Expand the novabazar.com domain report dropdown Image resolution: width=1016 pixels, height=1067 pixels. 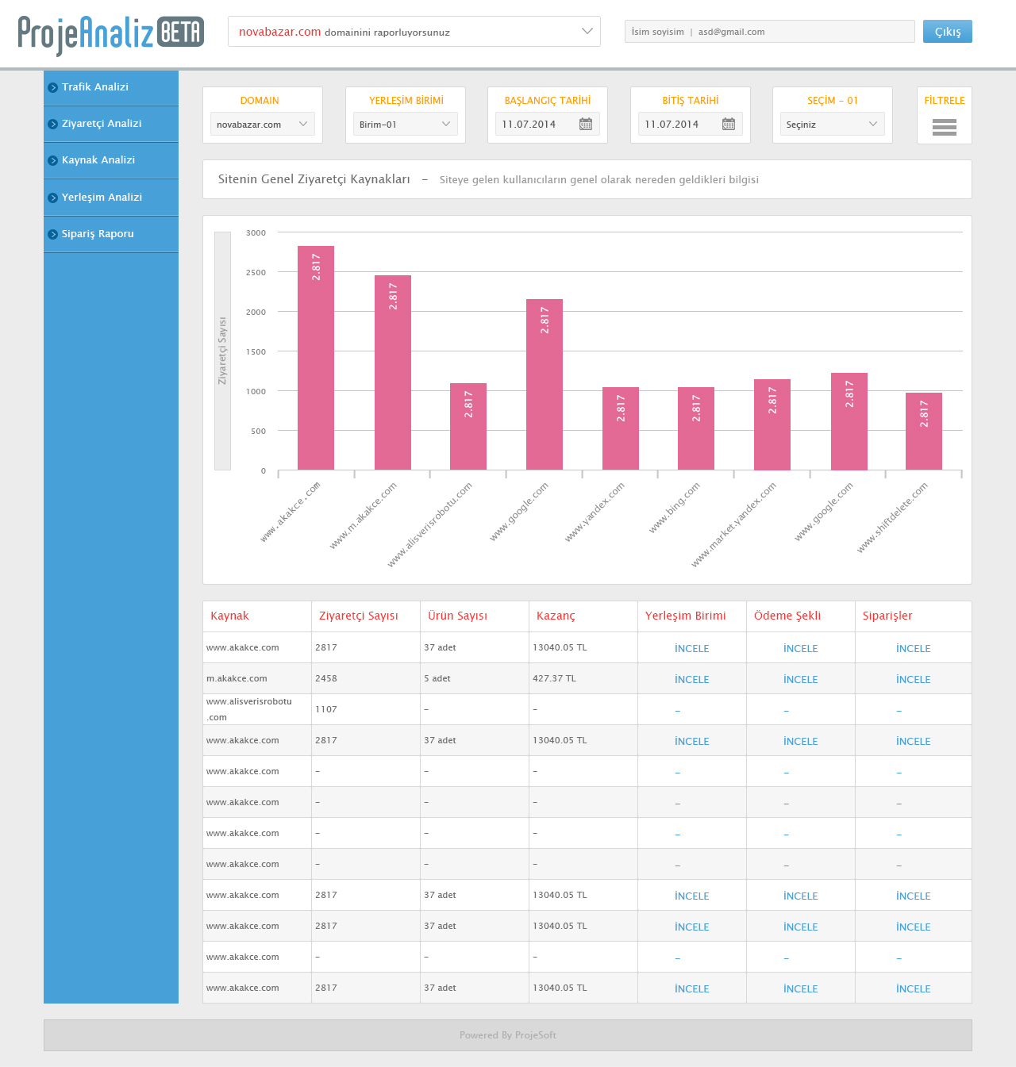pyautogui.click(x=587, y=32)
